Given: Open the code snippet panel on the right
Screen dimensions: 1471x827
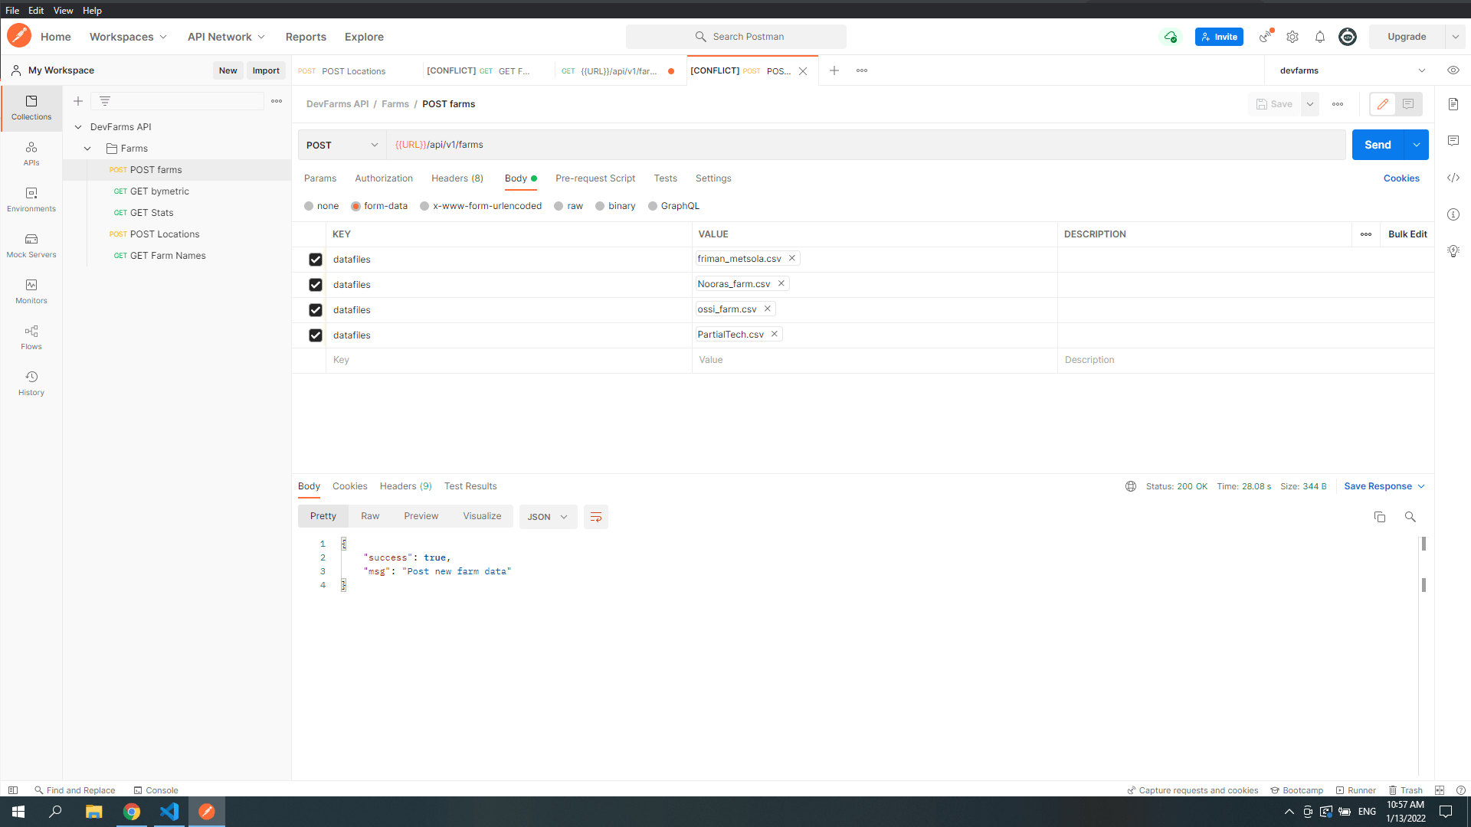Looking at the screenshot, I should pyautogui.click(x=1453, y=178).
